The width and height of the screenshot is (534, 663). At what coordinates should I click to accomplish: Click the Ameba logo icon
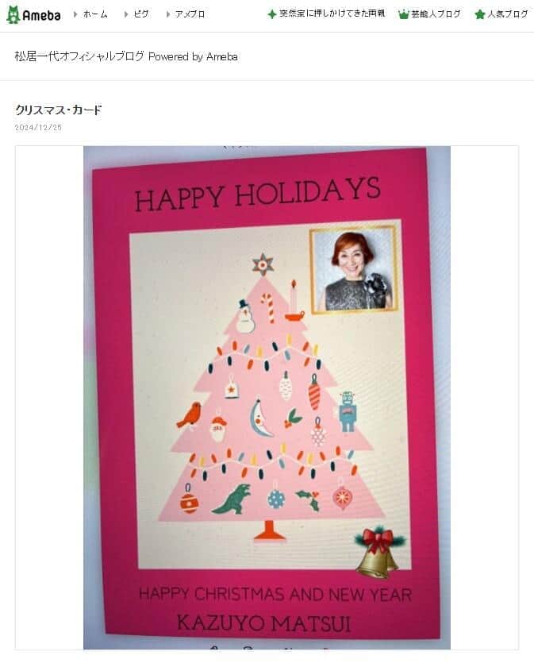tap(13, 15)
